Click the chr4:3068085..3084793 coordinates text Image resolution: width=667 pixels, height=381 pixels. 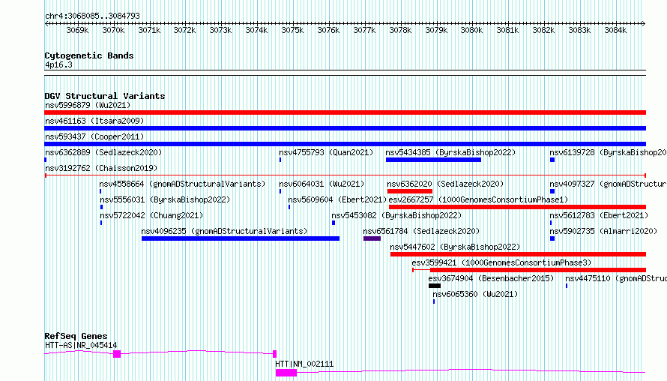click(92, 16)
